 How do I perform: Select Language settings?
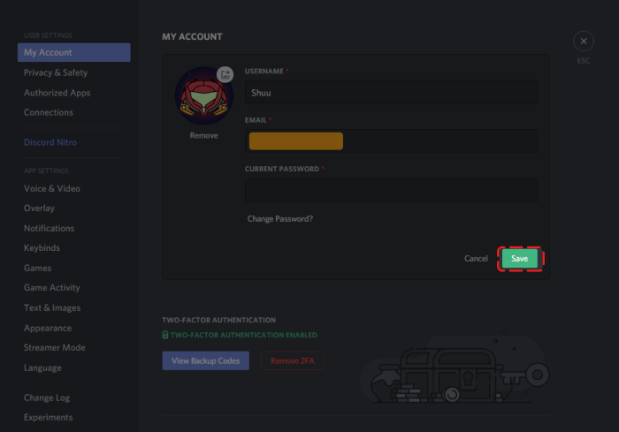(42, 368)
